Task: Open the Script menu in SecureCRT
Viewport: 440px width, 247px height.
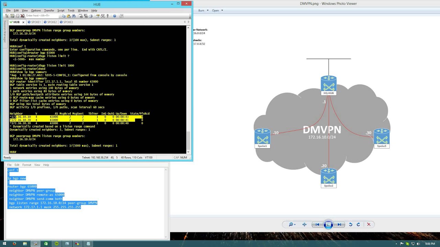Action: pyautogui.click(x=61, y=11)
